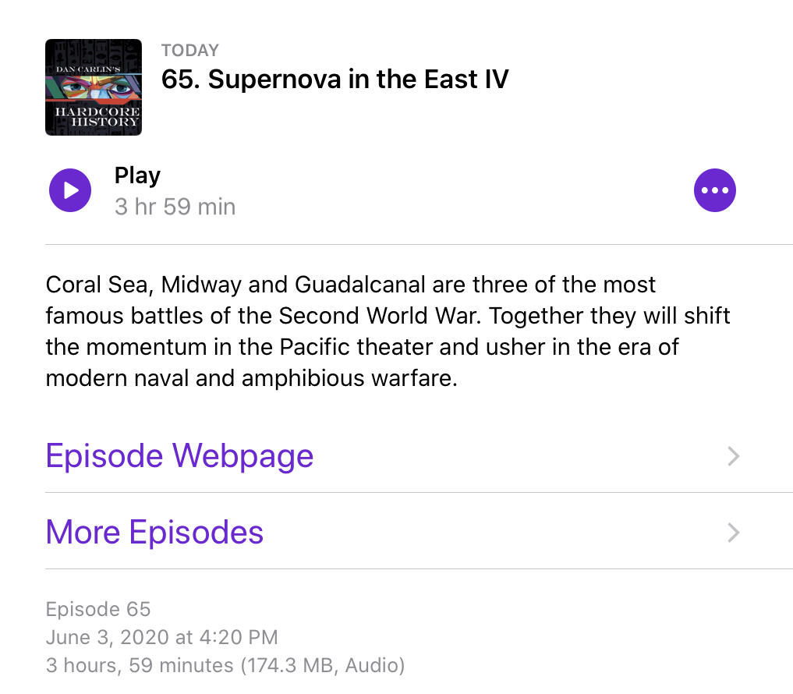Tap the chevron beside Episode Webpage
The height and width of the screenshot is (694, 793).
tap(733, 456)
